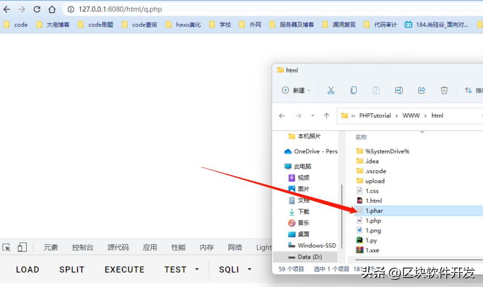Select Windows-SSD drive in navigation pane
Viewport: 483px width, 287px height.
point(311,245)
